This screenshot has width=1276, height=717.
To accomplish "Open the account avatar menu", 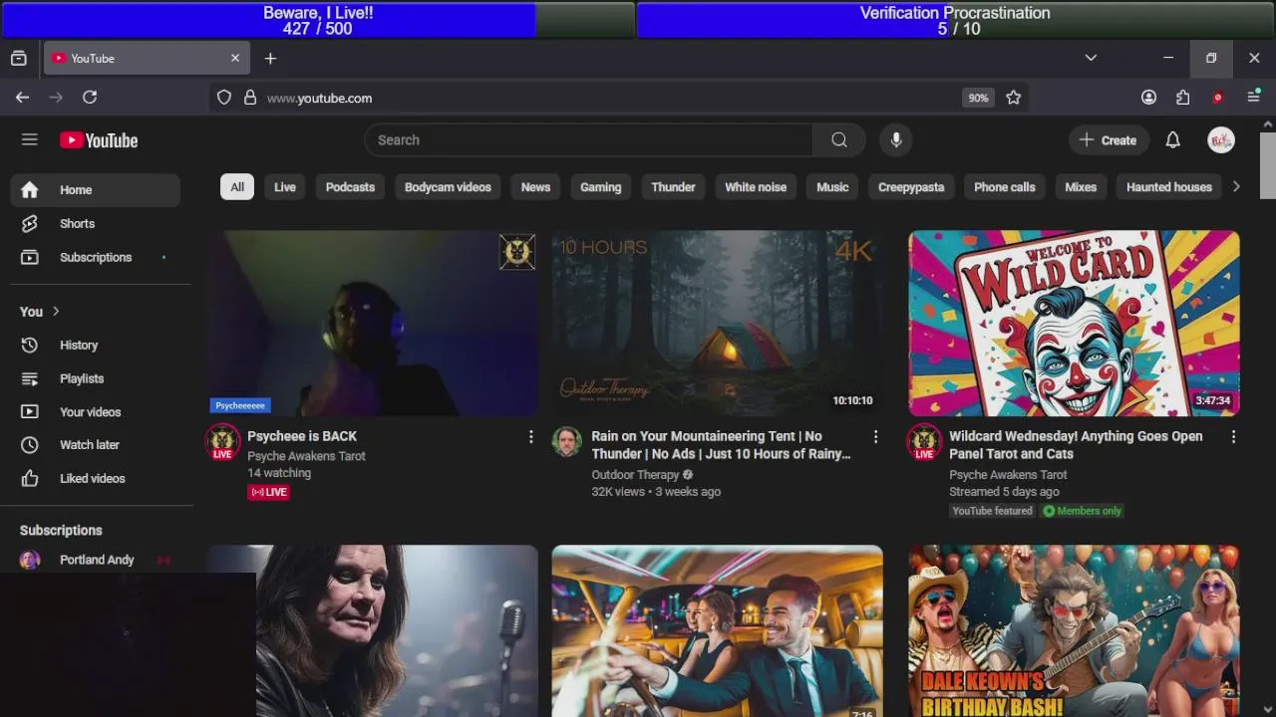I will tap(1221, 140).
